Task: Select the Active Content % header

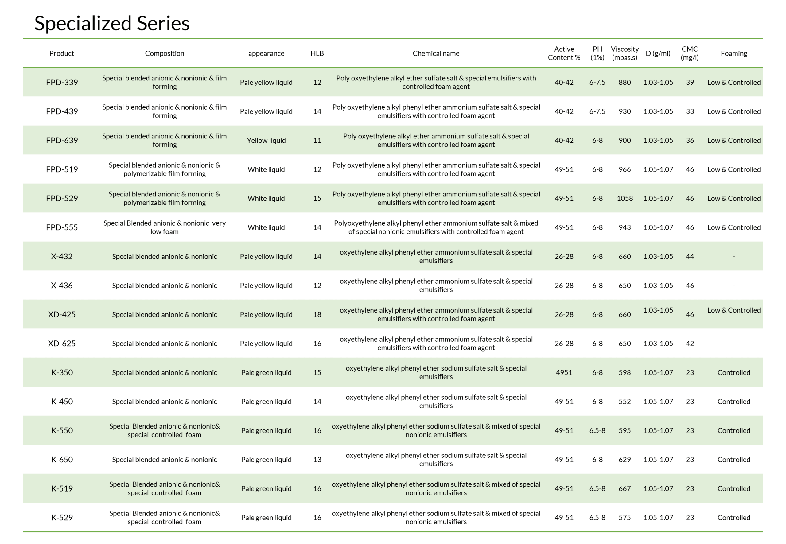Action: point(564,53)
